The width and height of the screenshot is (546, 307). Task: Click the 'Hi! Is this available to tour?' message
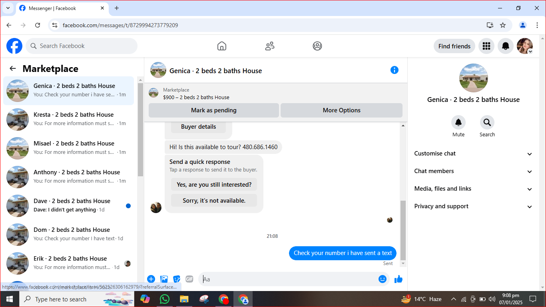(x=223, y=147)
